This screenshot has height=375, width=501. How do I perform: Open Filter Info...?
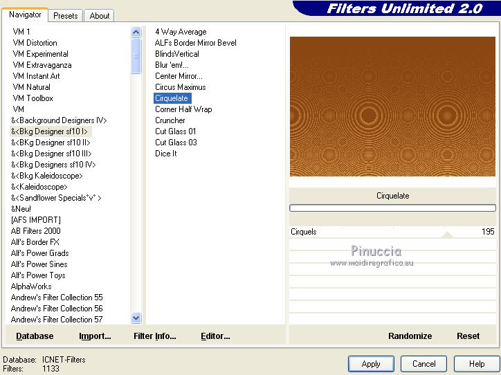click(154, 336)
